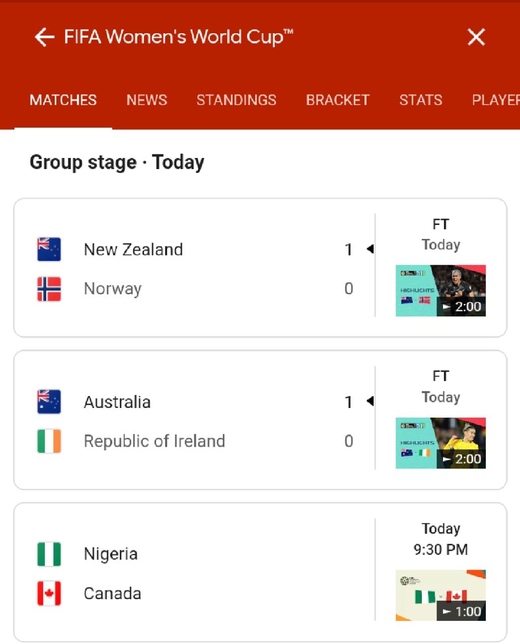Play New Zealand vs Norway highlights video

(440, 291)
